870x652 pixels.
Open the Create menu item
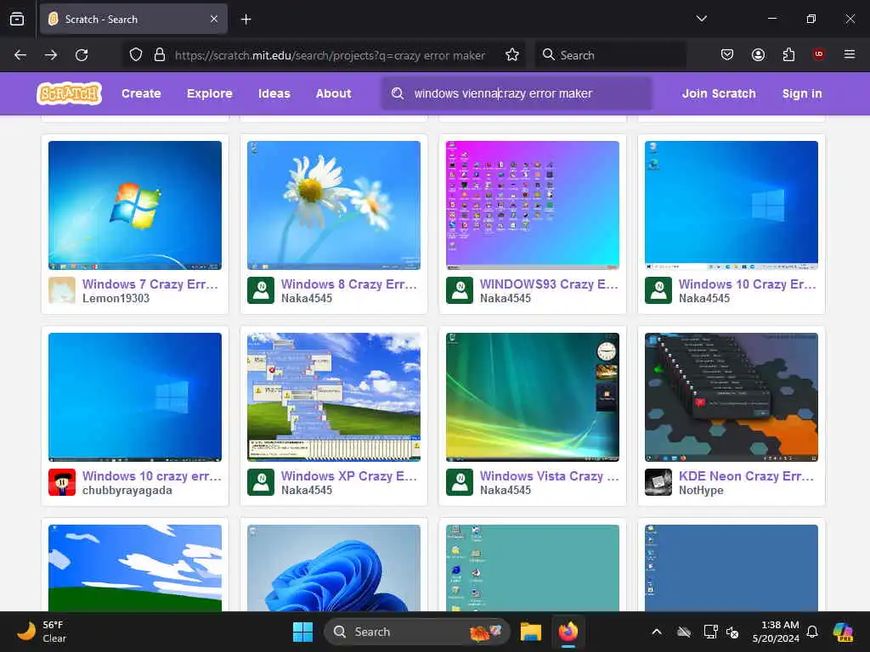[142, 93]
